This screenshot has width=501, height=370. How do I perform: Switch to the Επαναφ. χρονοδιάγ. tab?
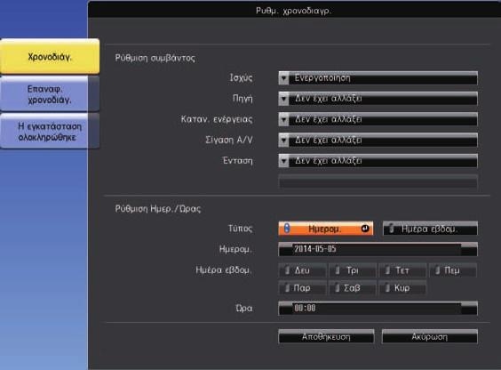point(50,94)
